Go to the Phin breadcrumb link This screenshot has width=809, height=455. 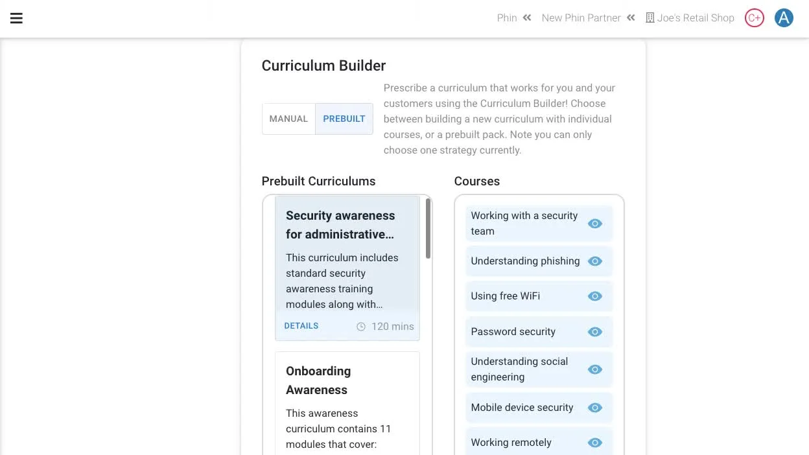pyautogui.click(x=507, y=18)
